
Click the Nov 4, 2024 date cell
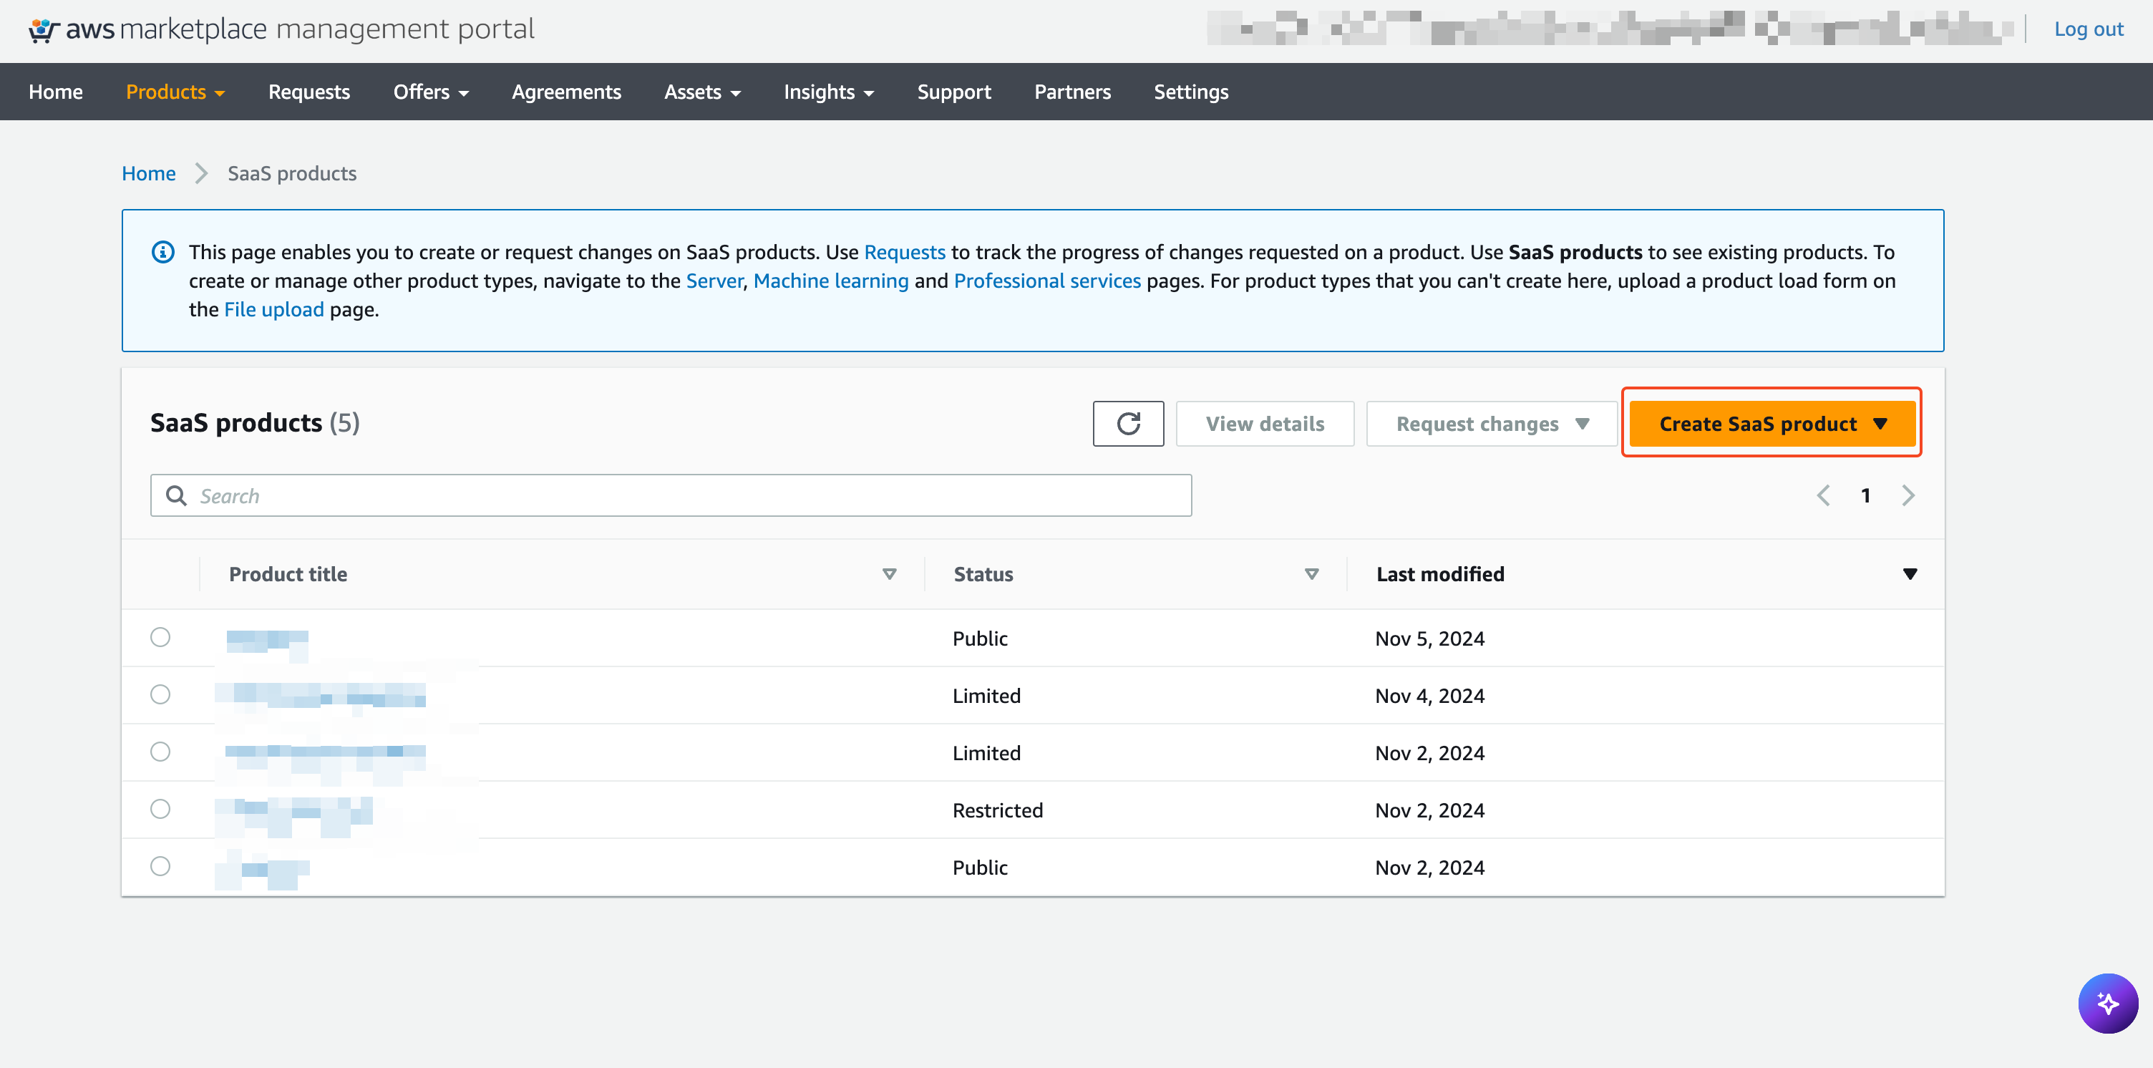pyautogui.click(x=1430, y=695)
